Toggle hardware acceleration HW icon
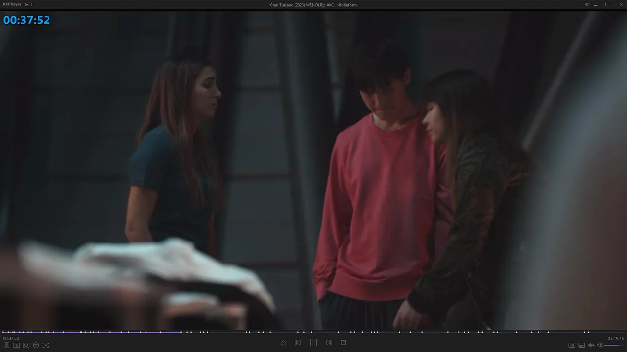627x352 pixels. click(572, 345)
